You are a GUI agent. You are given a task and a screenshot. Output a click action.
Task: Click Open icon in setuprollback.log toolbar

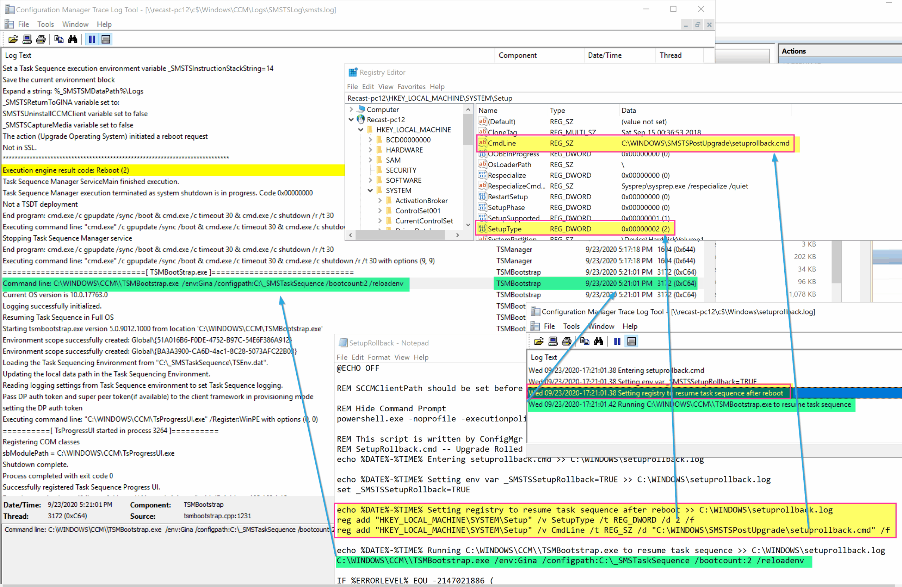point(538,341)
